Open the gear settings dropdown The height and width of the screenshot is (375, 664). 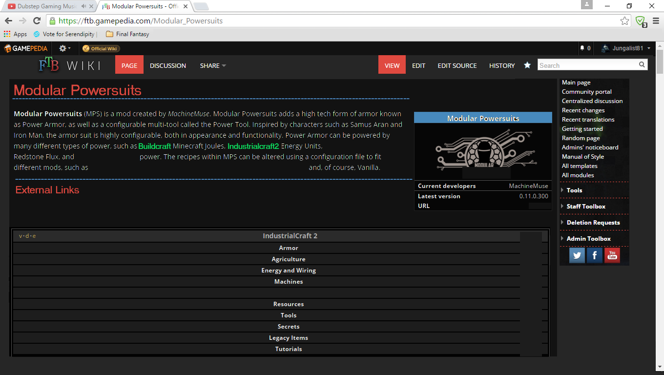pos(65,48)
